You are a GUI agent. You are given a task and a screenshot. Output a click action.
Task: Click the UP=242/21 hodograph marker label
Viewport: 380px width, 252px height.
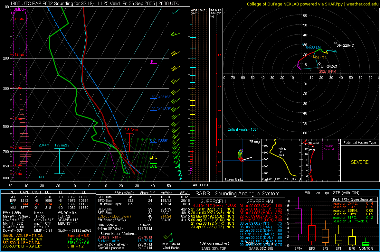[x=329, y=66]
